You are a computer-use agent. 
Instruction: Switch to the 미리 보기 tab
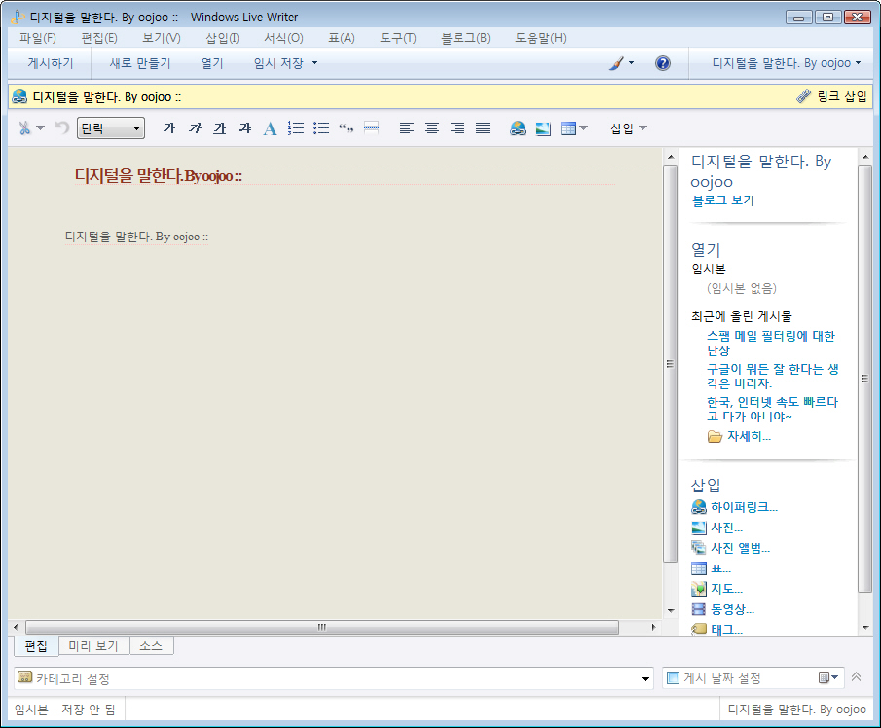point(93,646)
